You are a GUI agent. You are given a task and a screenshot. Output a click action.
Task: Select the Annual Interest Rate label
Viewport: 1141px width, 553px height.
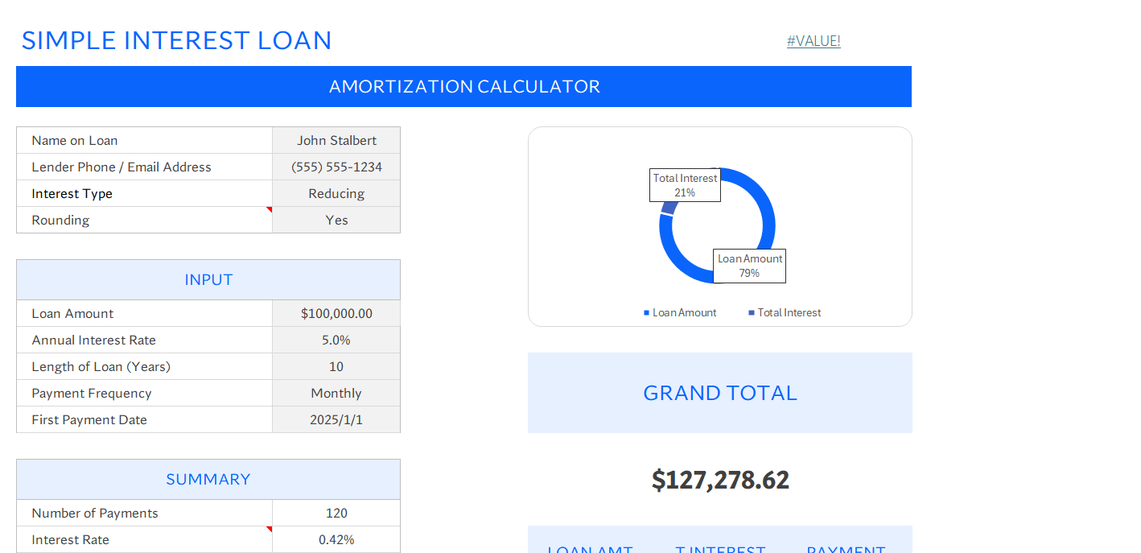coord(144,340)
